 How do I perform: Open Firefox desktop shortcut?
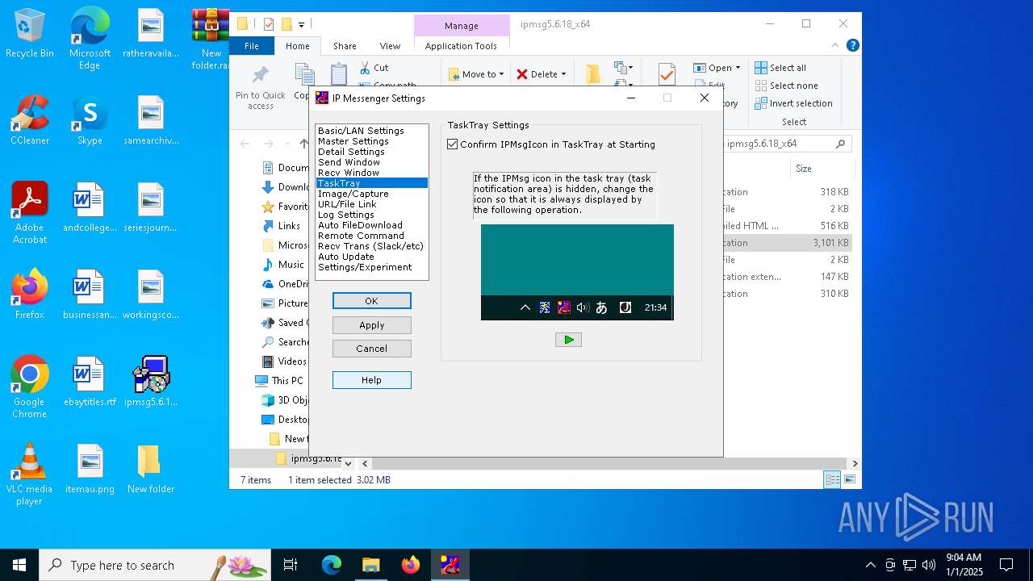tap(30, 295)
